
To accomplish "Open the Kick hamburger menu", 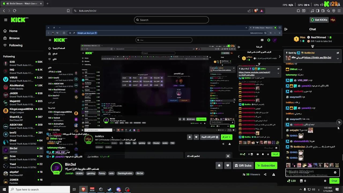I will (6, 20).
